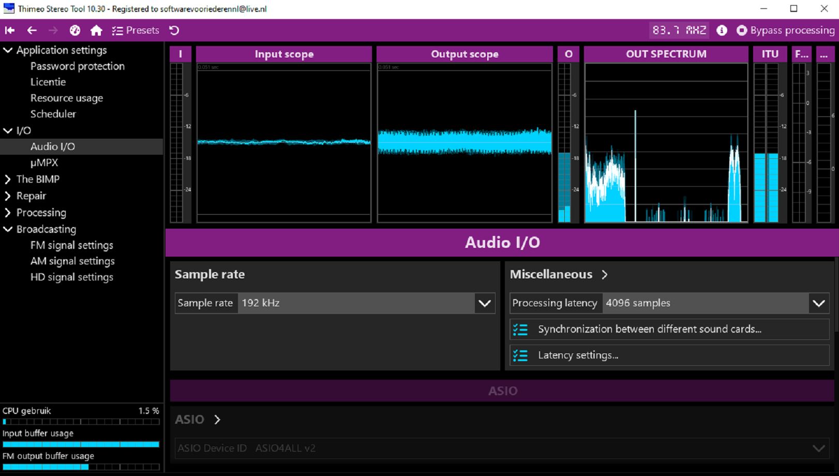Collapse the Application settings tree section
This screenshot has width=839, height=476.
pos(8,50)
